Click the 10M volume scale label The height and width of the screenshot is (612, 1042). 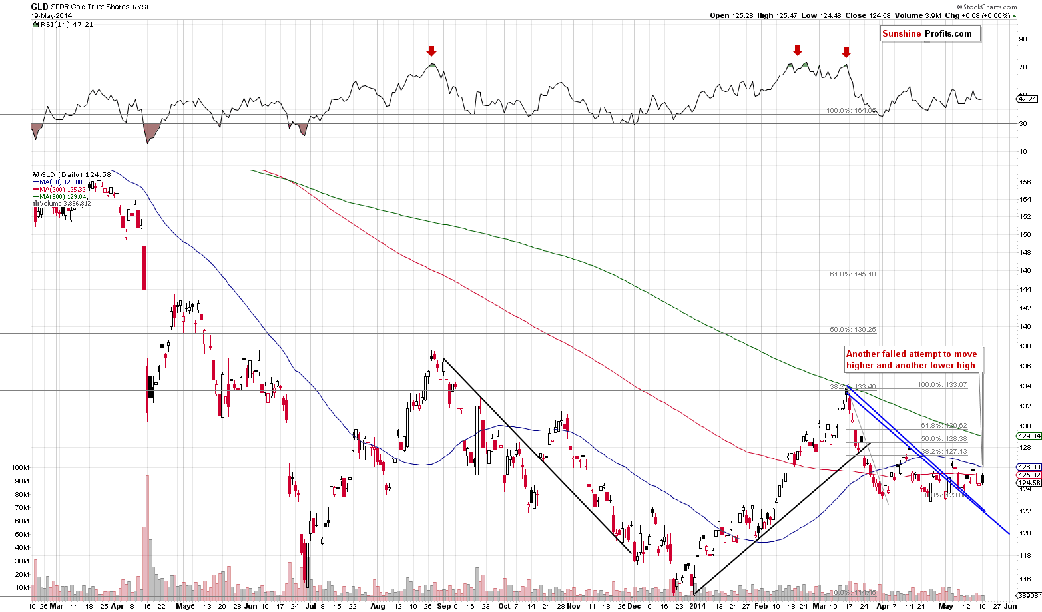(x=22, y=587)
